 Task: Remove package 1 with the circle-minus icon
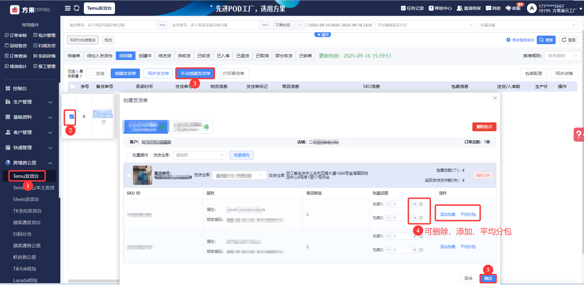[x=421, y=204]
